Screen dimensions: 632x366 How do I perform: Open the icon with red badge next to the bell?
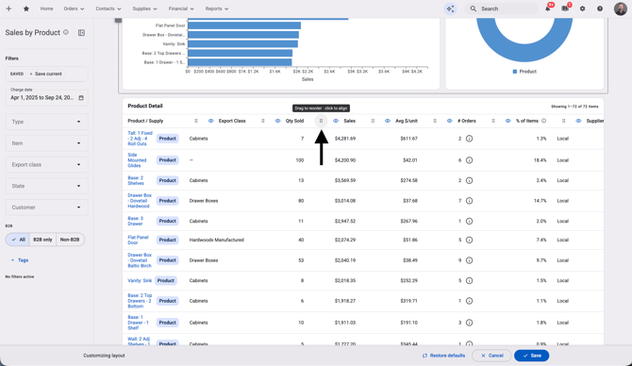(565, 8)
